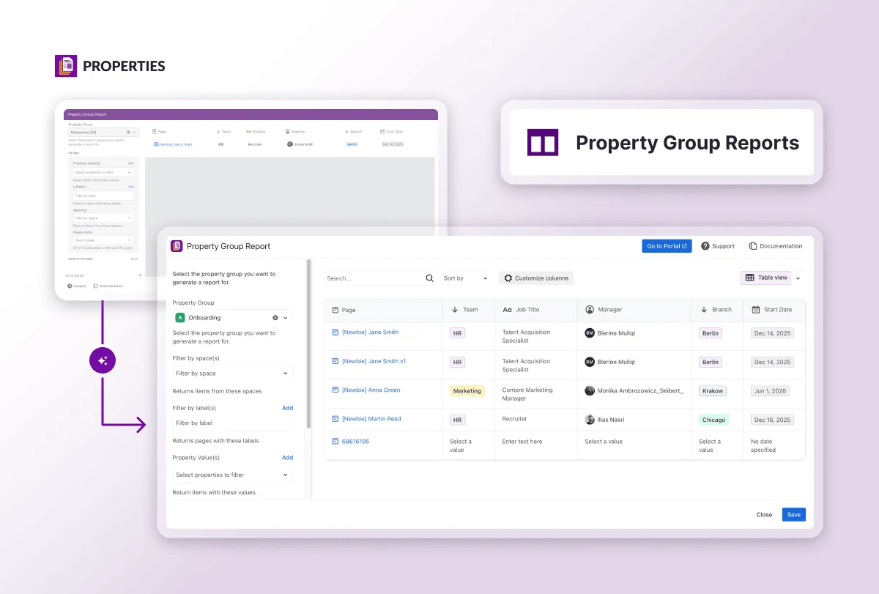This screenshot has width=879, height=594.
Task: Open the Filter by space dropdown
Action: coord(233,374)
